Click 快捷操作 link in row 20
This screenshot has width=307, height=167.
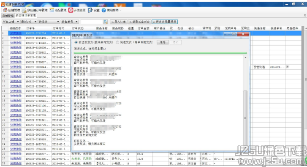[16, 125]
